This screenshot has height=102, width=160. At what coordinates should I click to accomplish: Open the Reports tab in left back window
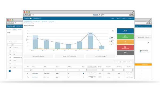19,29
